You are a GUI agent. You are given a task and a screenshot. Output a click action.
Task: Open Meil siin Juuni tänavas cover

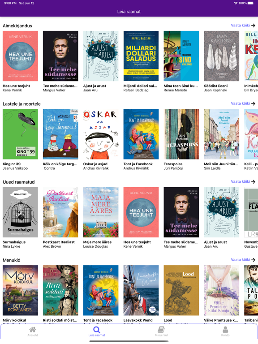click(222, 134)
